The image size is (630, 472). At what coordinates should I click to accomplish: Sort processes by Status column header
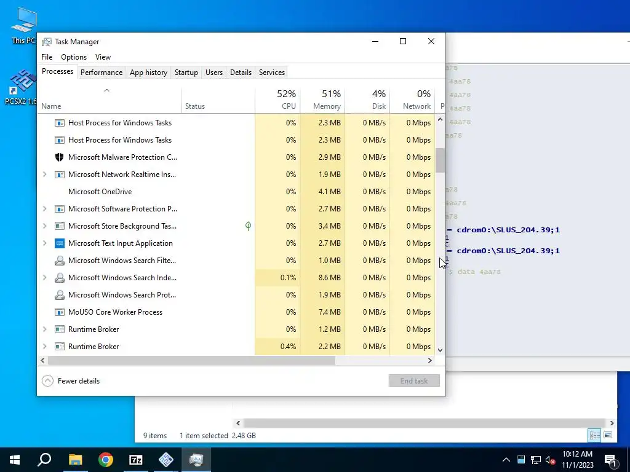point(218,100)
